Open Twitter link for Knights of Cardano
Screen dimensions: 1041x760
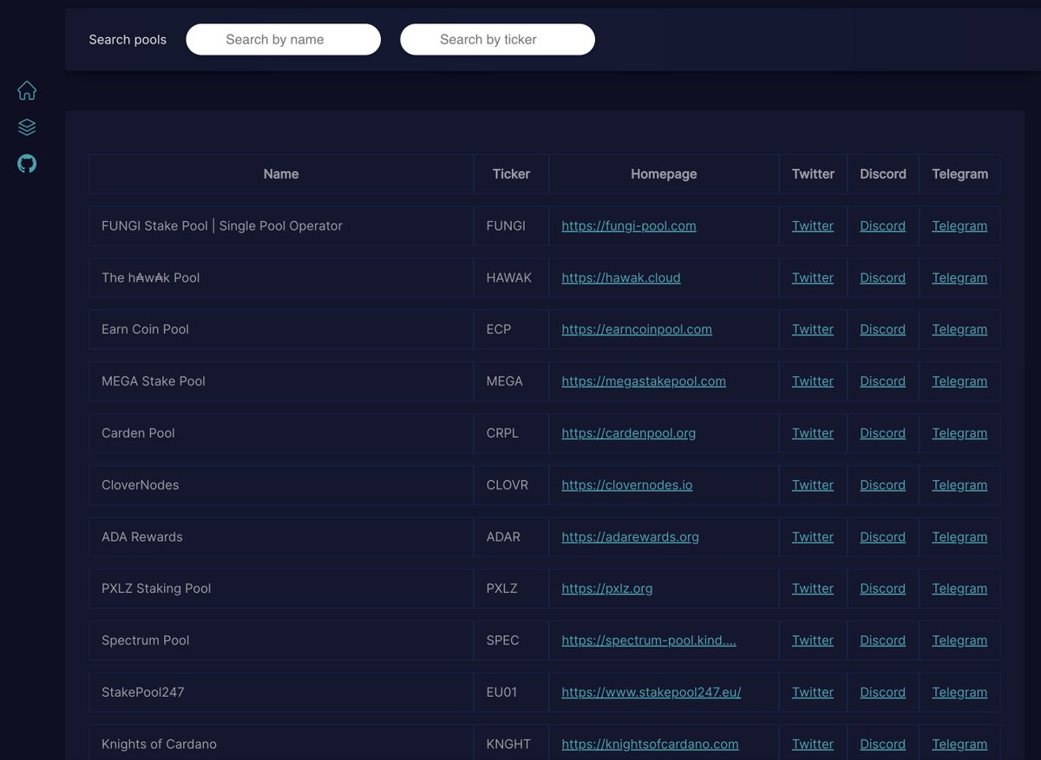pos(813,744)
